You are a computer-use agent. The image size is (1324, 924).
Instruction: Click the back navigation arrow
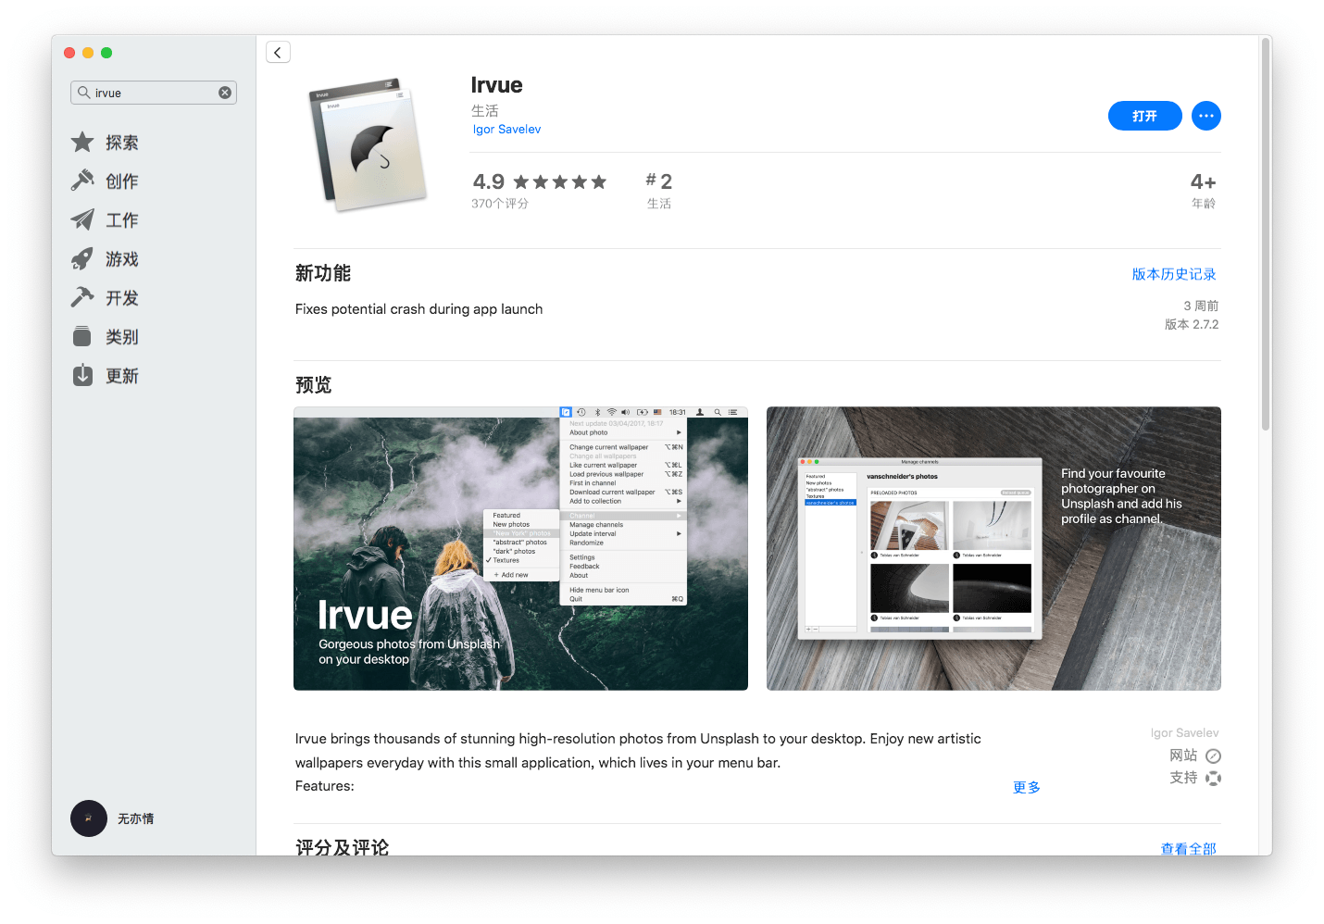coord(278,52)
